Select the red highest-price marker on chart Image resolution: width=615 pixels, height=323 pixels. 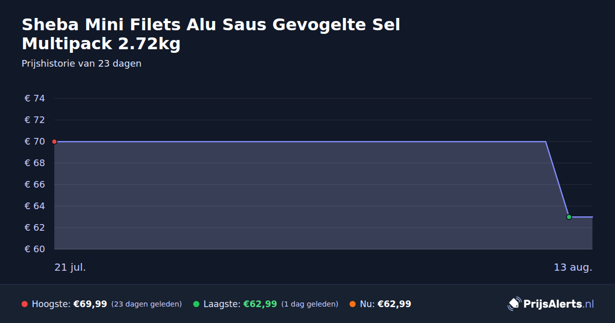point(54,142)
